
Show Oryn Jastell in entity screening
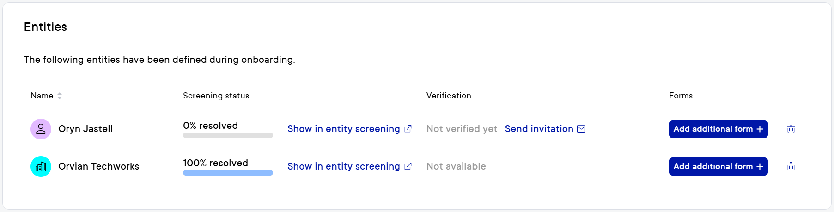(343, 129)
